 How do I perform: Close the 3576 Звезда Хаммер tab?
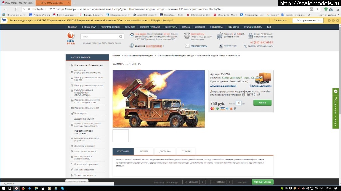click(x=69, y=3)
